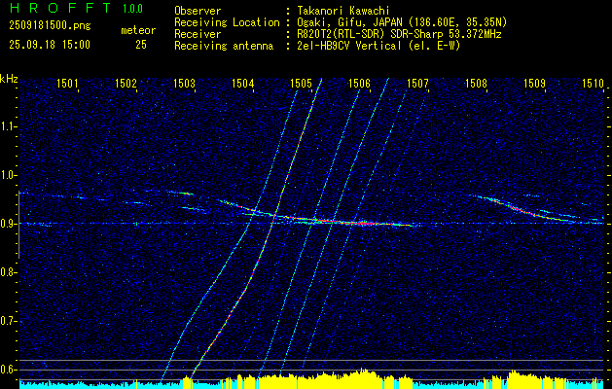Click R820T2(RTL-SDR) SDR-Sharp 53.372MHz text
Screen dimensions: 612x389
pyautogui.click(x=399, y=34)
